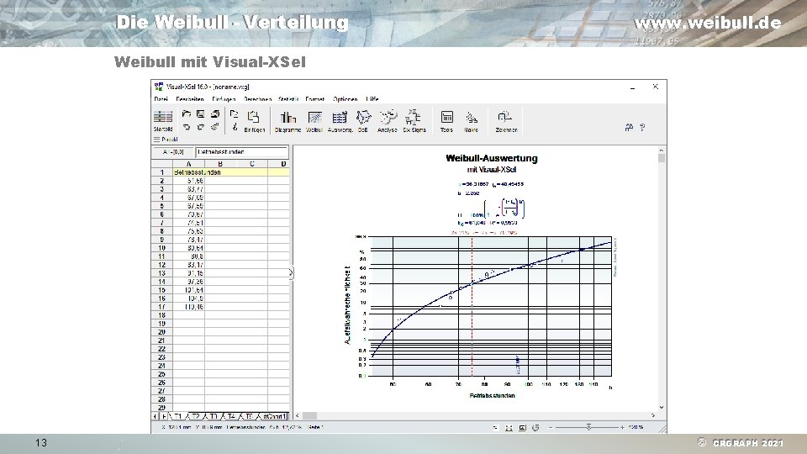
Task: Click the sheet tabs scroll-right arrow
Action: [164, 416]
